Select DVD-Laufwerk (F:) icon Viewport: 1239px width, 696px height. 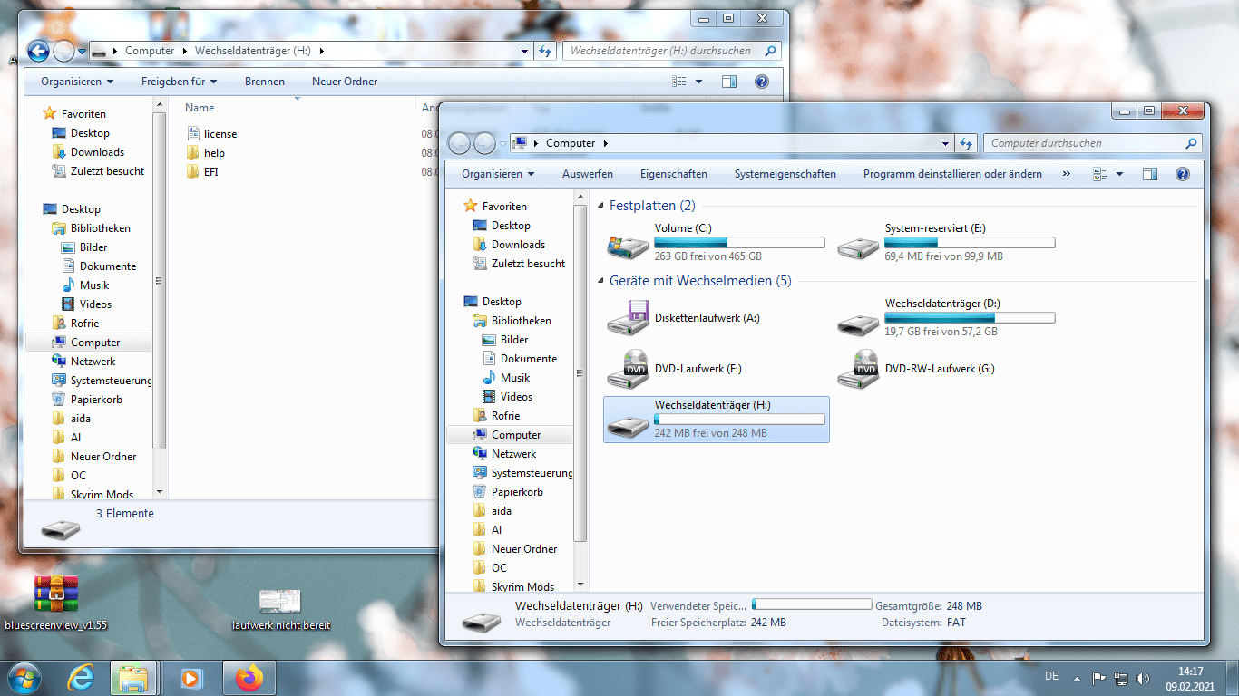tap(628, 369)
